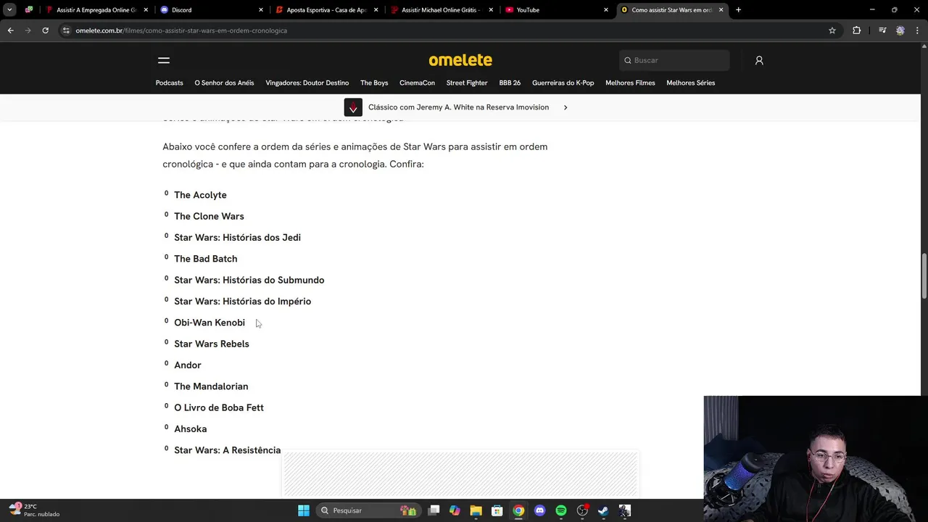
Task: Open Podcasts section
Action: [169, 83]
